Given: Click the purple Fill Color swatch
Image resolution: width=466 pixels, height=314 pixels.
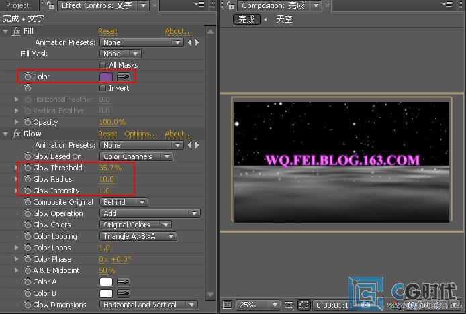Looking at the screenshot, I should click(x=106, y=76).
